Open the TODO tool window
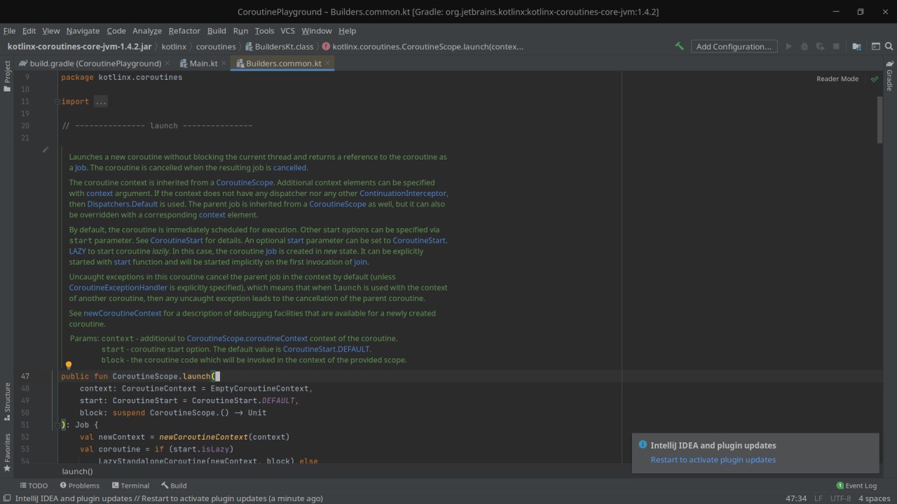 34,485
